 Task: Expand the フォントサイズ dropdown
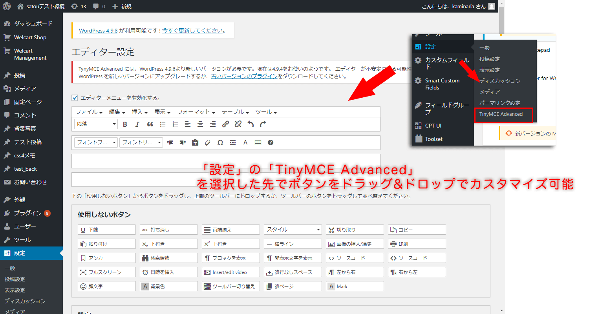[141, 142]
